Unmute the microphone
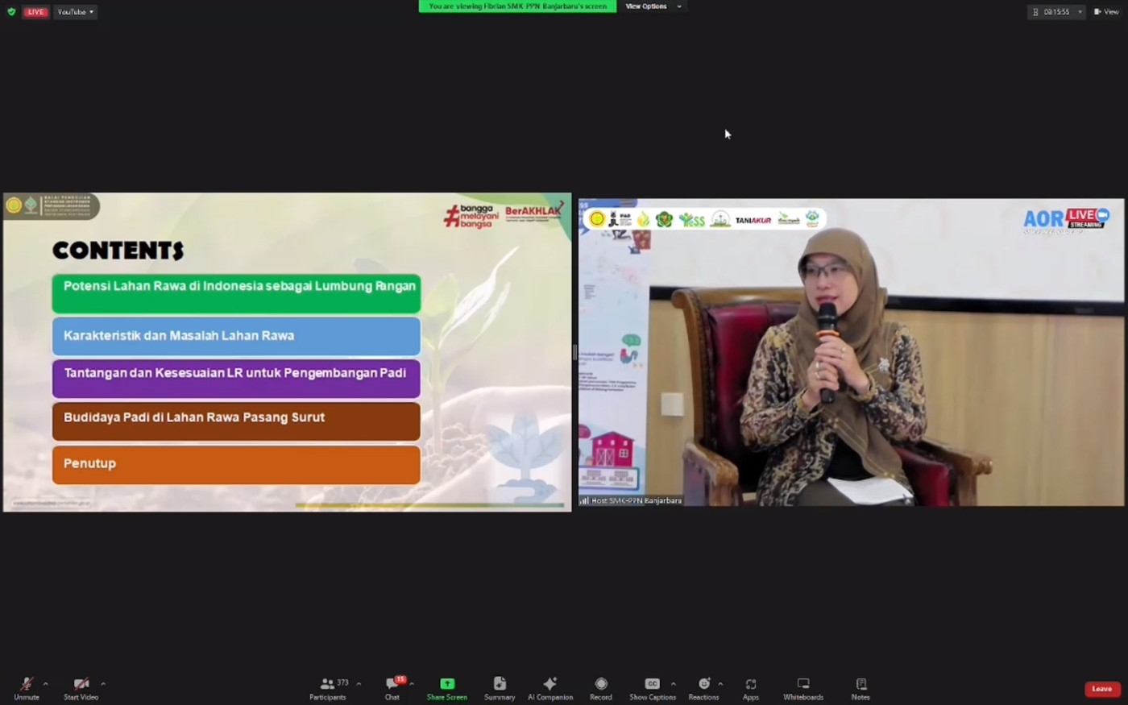 click(x=27, y=684)
